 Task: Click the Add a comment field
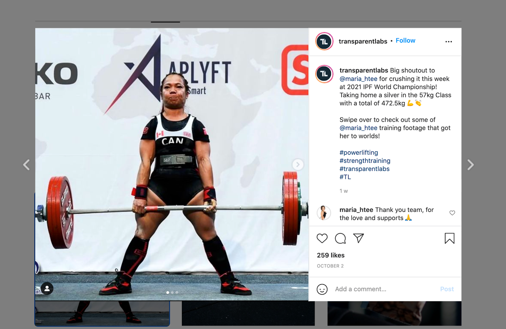(x=384, y=289)
